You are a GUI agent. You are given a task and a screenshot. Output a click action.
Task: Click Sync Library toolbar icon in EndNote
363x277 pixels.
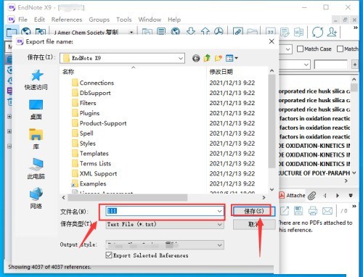317,32
